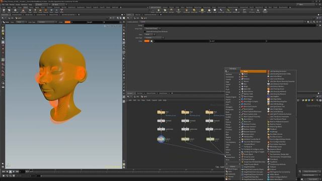
Task: Click the geo1 icon in the viewport path
Action: (x=17, y=18)
